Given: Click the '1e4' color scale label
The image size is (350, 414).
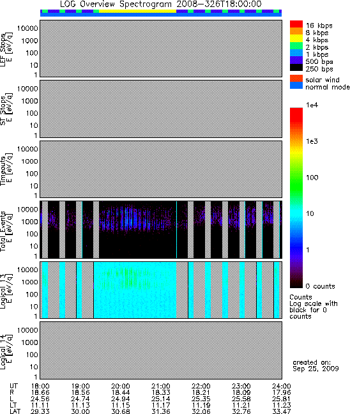Looking at the screenshot, I should pos(312,105).
